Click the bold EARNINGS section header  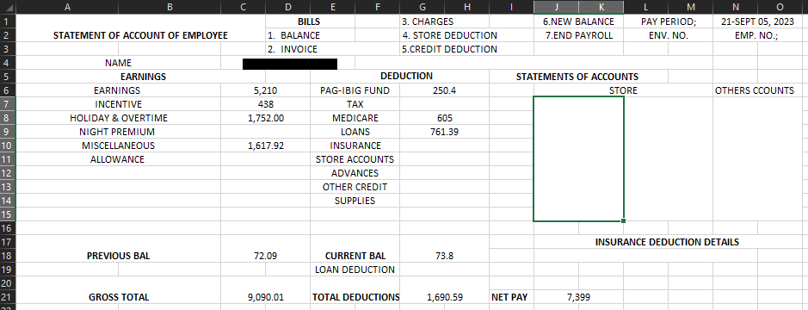(x=143, y=77)
